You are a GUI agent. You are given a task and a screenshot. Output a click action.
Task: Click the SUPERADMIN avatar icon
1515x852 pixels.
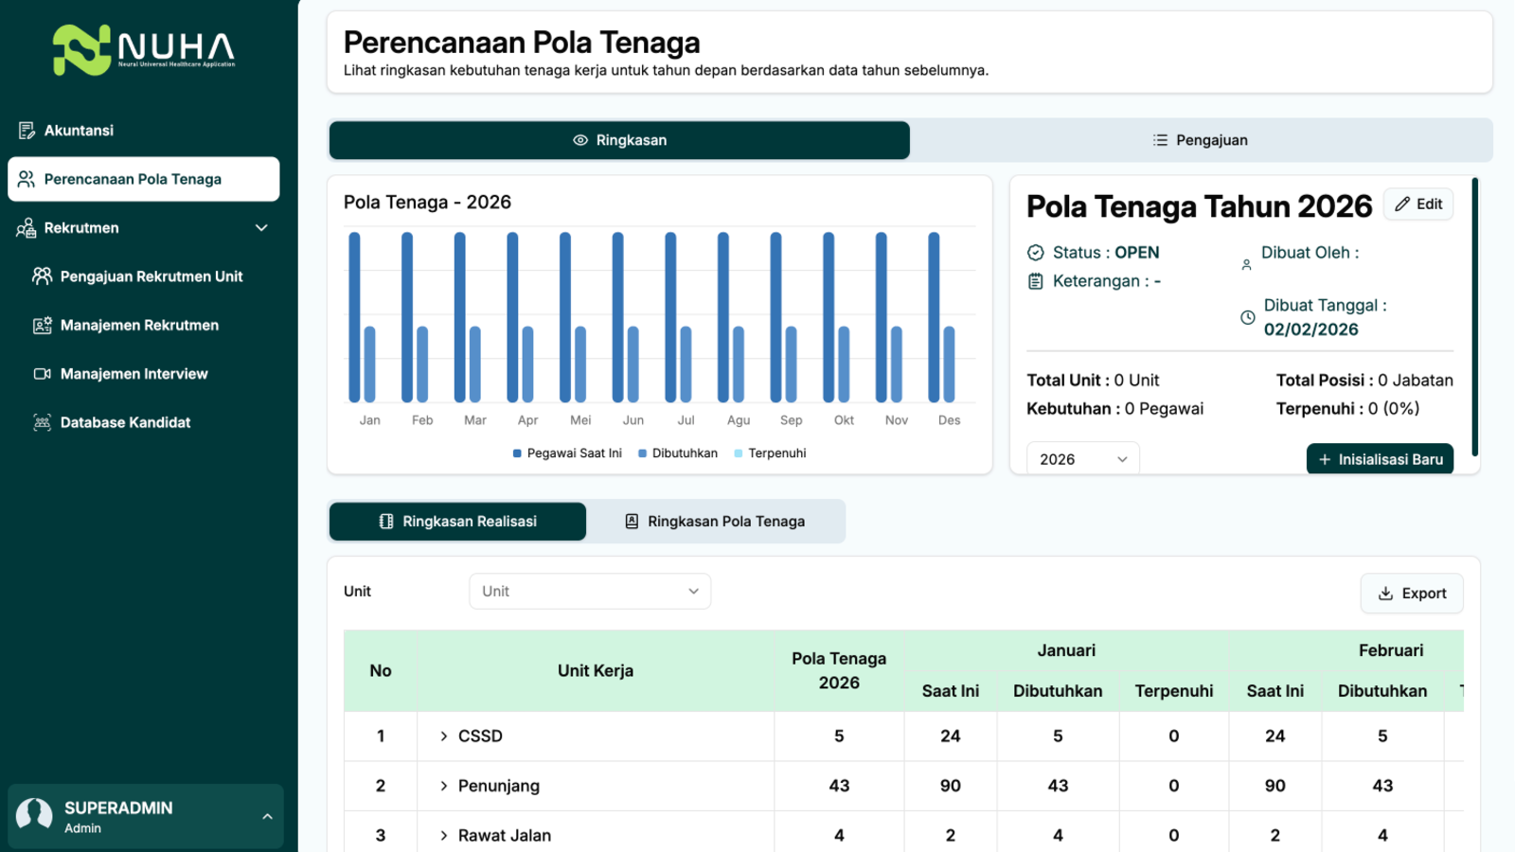35,816
